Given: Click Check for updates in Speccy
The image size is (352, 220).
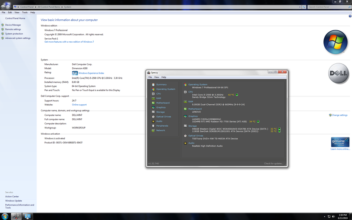Looking at the screenshot, I should [274, 163].
